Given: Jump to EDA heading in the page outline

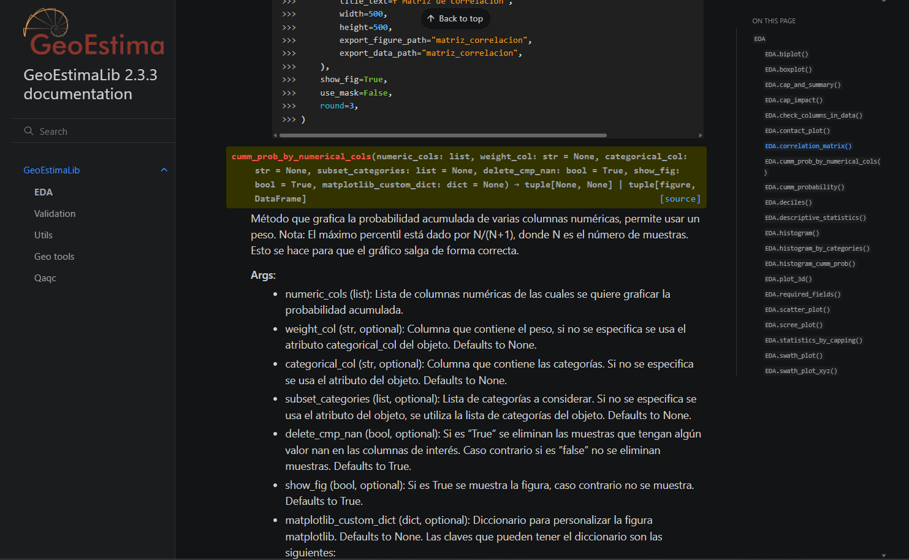Looking at the screenshot, I should 759,39.
